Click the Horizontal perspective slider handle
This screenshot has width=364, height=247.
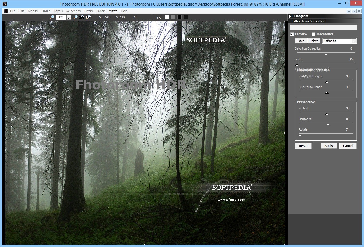tap(328, 125)
